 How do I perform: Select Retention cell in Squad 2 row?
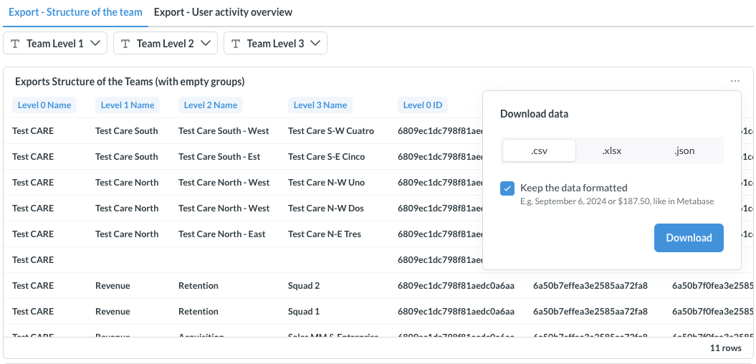pyautogui.click(x=198, y=285)
